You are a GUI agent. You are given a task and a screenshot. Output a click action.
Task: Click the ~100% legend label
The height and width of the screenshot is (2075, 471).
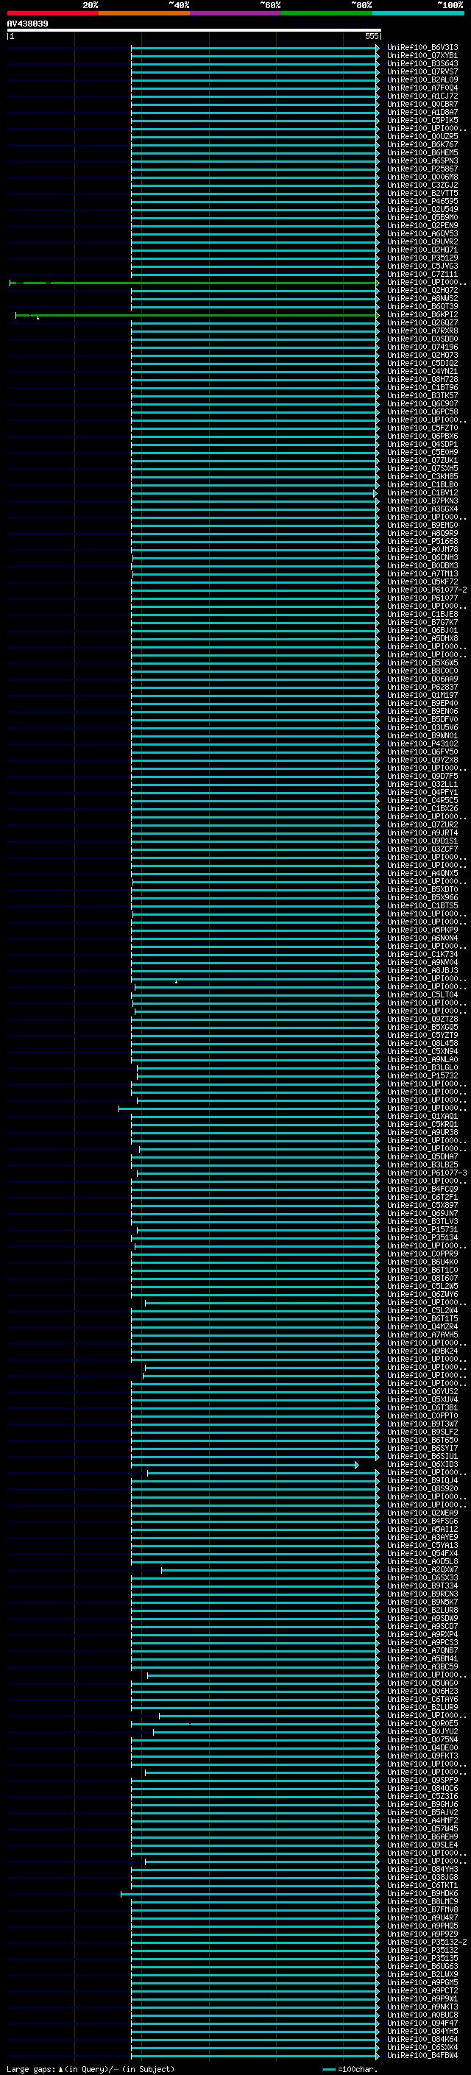[x=450, y=5]
